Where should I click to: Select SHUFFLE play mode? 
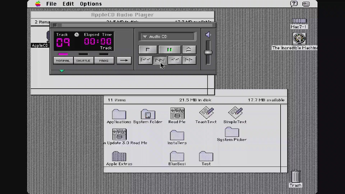pos(83,61)
